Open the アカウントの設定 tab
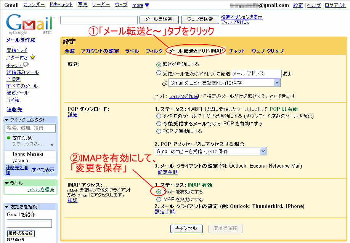 pos(100,51)
